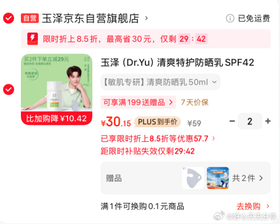The image size is (280, 224).
Task: Click the info icon beside 已免运费
Action: click(230, 18)
